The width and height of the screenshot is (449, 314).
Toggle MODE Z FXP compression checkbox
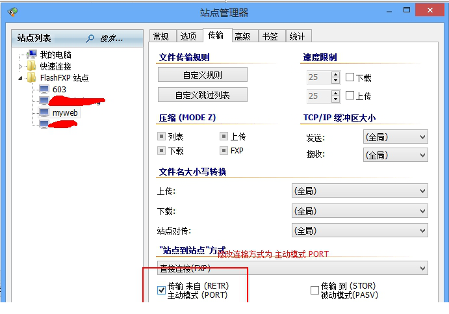click(224, 150)
